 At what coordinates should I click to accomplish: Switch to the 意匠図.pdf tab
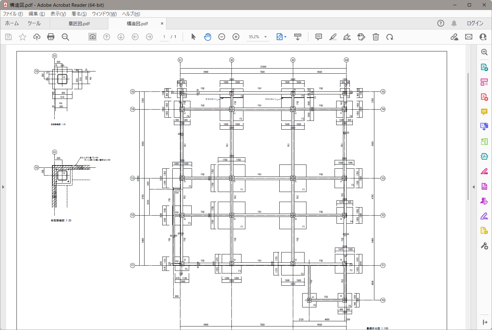click(79, 23)
